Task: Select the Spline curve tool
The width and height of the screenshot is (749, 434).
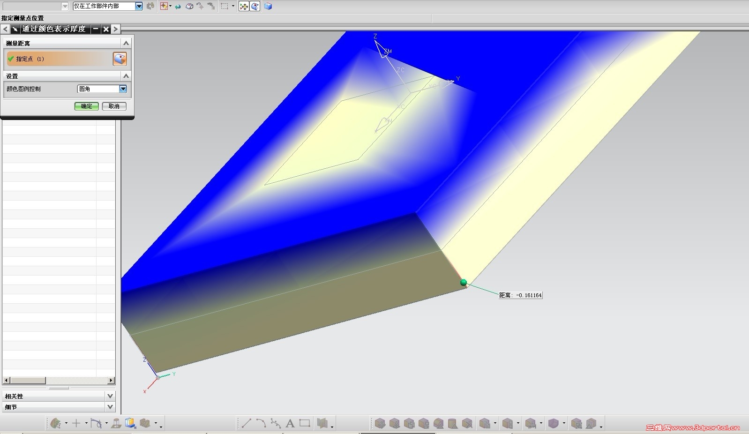Action: coord(276,424)
